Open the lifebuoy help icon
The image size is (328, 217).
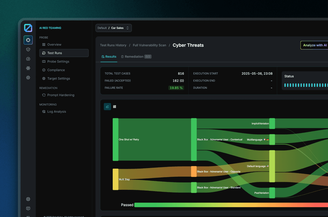click(28, 199)
